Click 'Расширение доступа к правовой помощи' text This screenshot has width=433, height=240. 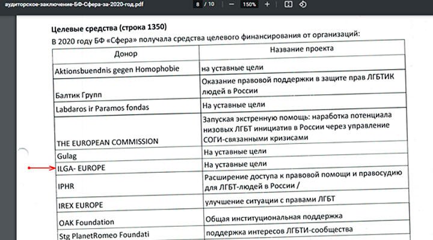pyautogui.click(x=303, y=180)
